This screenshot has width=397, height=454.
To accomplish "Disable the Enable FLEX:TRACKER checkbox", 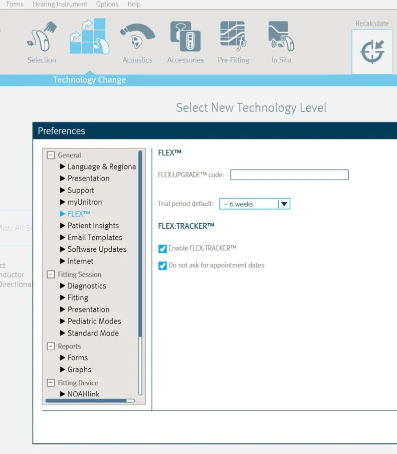I will pyautogui.click(x=162, y=249).
